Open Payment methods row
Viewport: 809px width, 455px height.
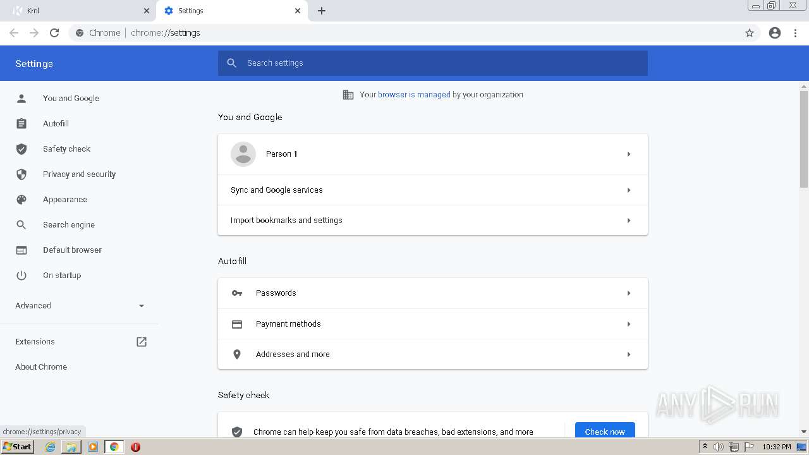[x=433, y=324]
